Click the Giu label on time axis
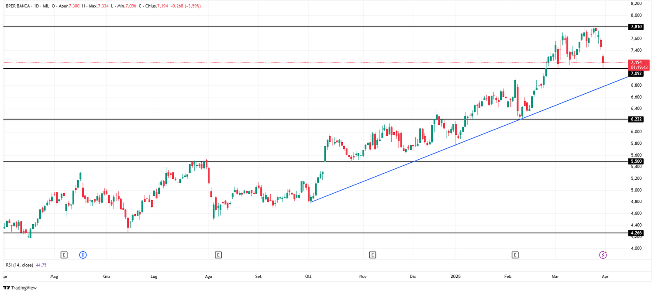The image size is (655, 294). coord(106,277)
